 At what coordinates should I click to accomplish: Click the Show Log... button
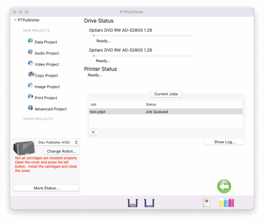[x=224, y=142]
